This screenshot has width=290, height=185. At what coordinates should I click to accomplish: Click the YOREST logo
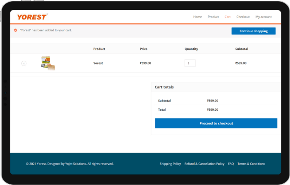coord(32,17)
